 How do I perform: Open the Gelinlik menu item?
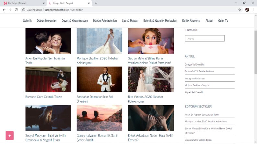[x=27, y=21]
